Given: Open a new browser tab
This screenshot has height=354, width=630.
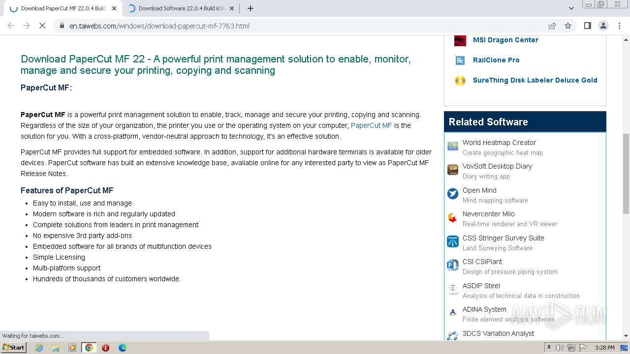Looking at the screenshot, I should pos(251,8).
